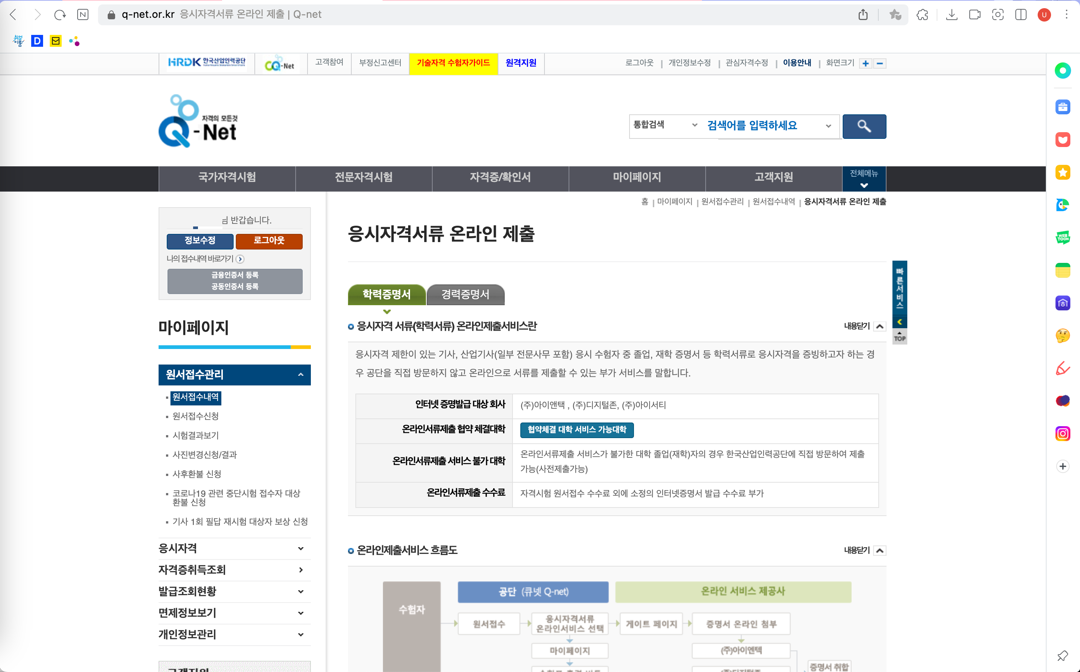Decrease screen size with minus icon
The height and width of the screenshot is (672, 1080).
click(879, 63)
